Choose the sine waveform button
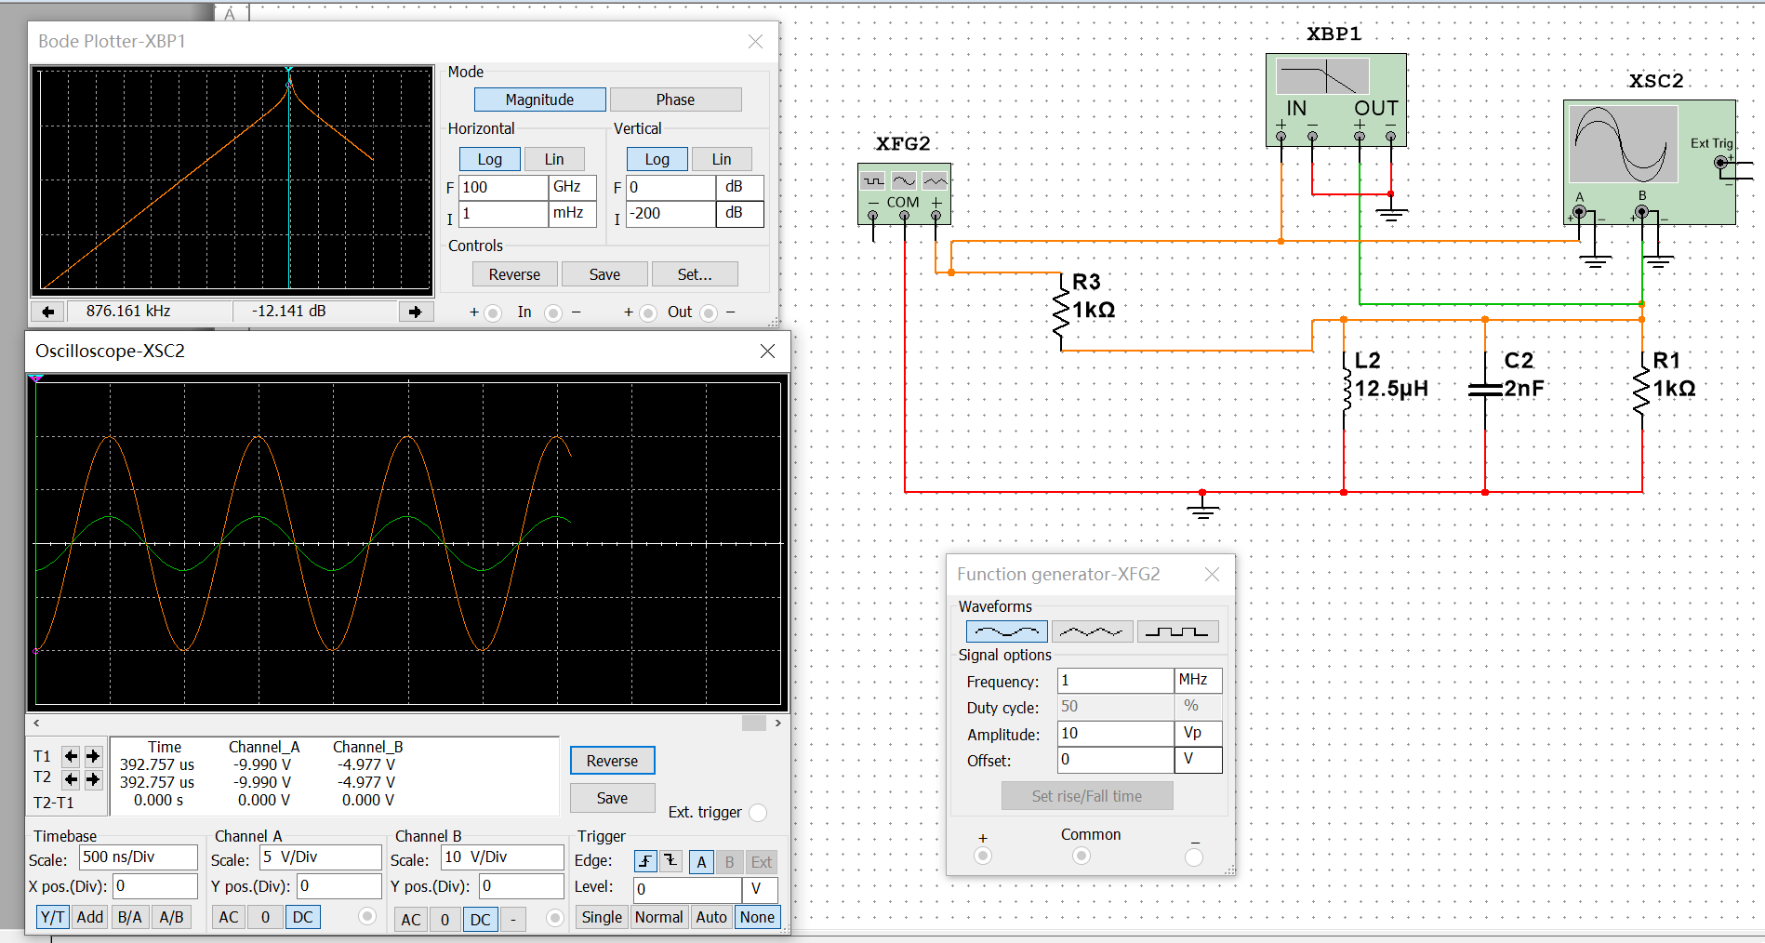The image size is (1765, 943). 1007,631
